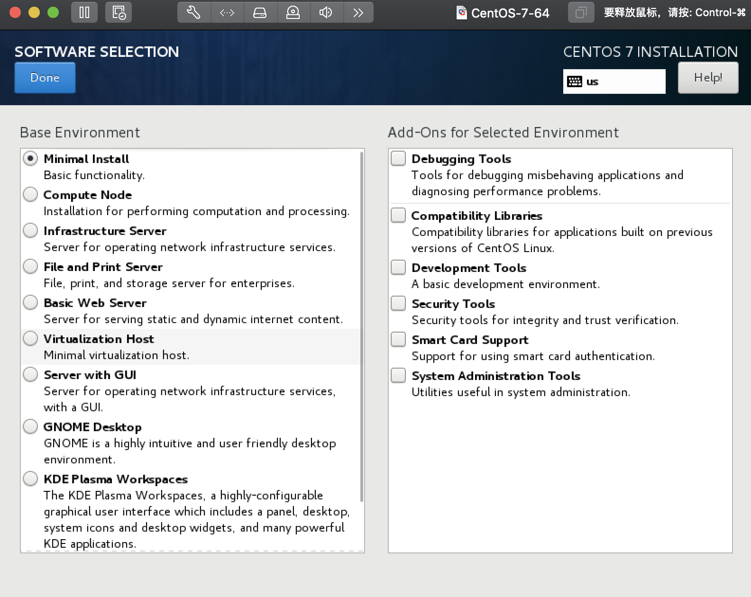The width and height of the screenshot is (751, 597).
Task: Open VM settings wrench icon
Action: (x=193, y=12)
